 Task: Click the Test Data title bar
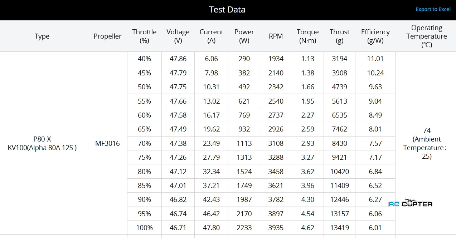227,10
